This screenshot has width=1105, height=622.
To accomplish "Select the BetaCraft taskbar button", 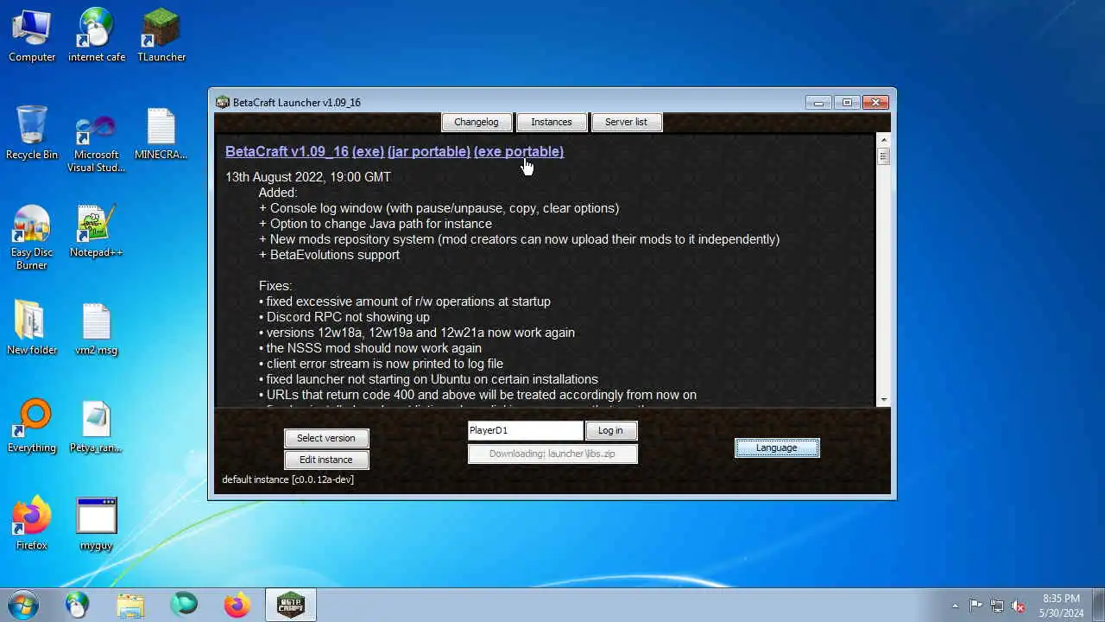I will tap(291, 605).
